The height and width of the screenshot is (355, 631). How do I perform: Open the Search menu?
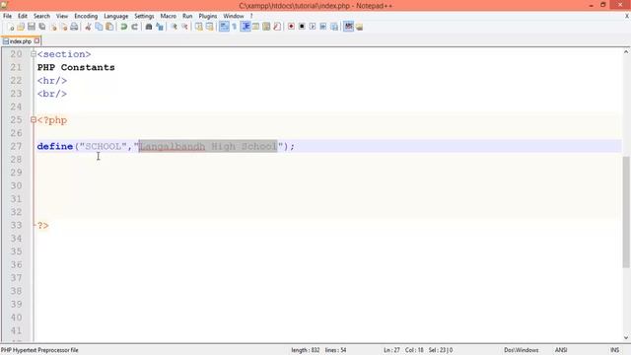point(41,16)
